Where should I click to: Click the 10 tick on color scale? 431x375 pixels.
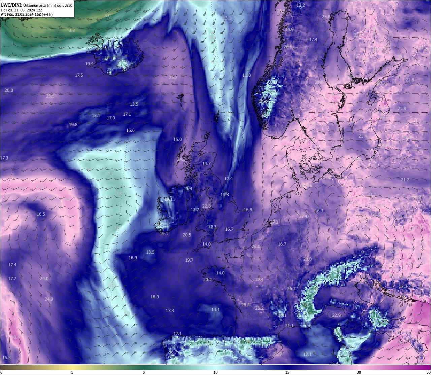pos(215,372)
